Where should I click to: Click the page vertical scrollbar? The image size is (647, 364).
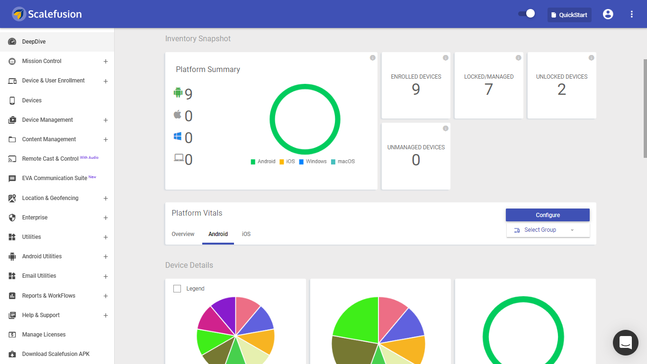[645, 108]
